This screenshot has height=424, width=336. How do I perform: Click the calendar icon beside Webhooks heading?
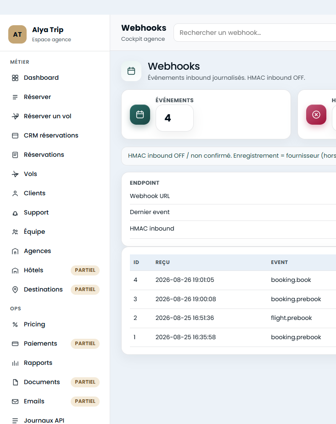(131, 71)
